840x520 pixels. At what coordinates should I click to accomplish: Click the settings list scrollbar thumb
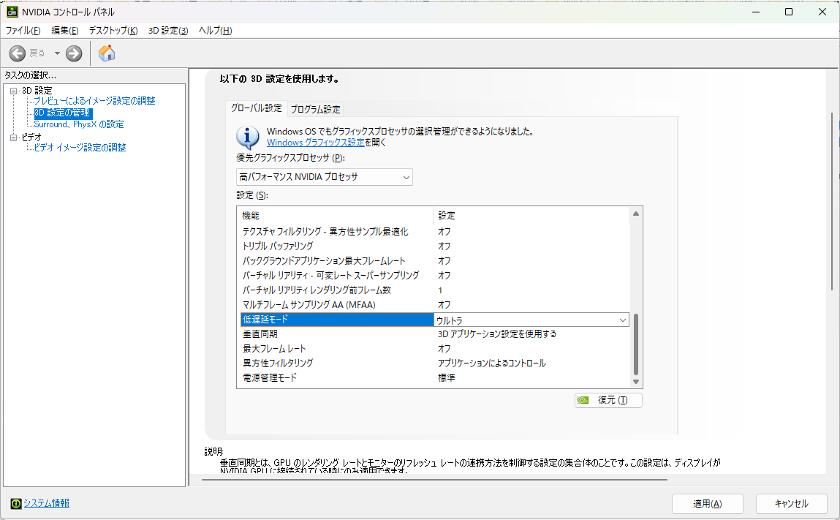point(636,344)
